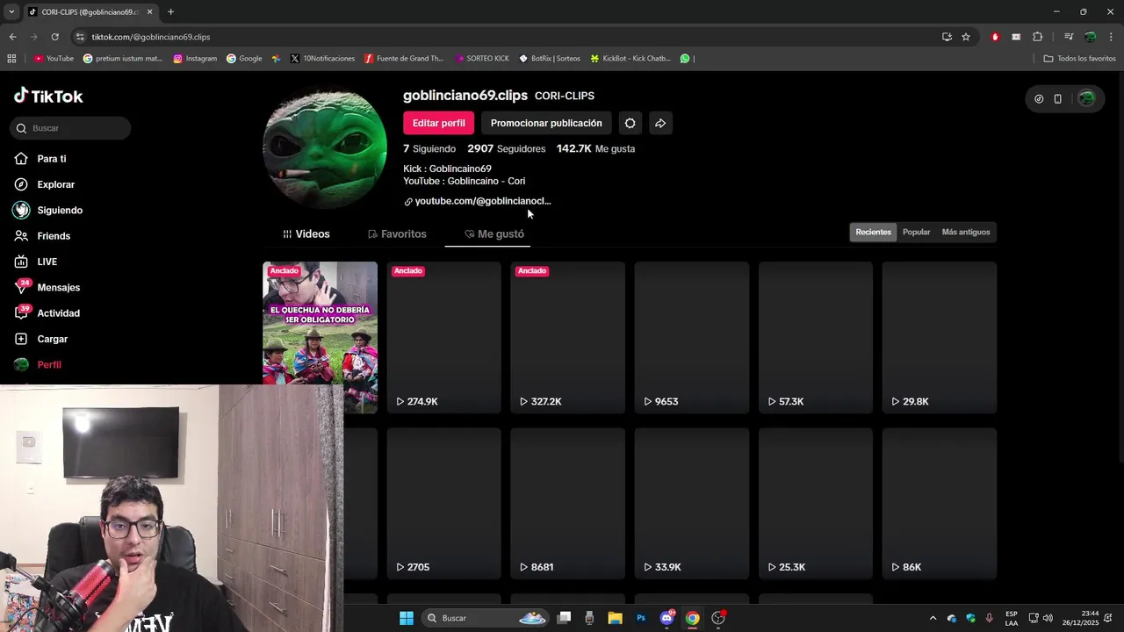Open BotRix Sorteos bookmark
Image resolution: width=1124 pixels, height=632 pixels.
550,59
